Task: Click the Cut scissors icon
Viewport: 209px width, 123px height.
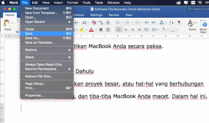Action: click(18, 21)
